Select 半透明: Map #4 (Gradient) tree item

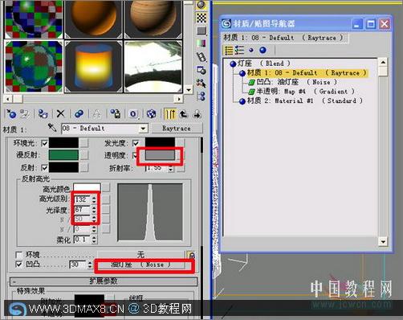(302, 92)
